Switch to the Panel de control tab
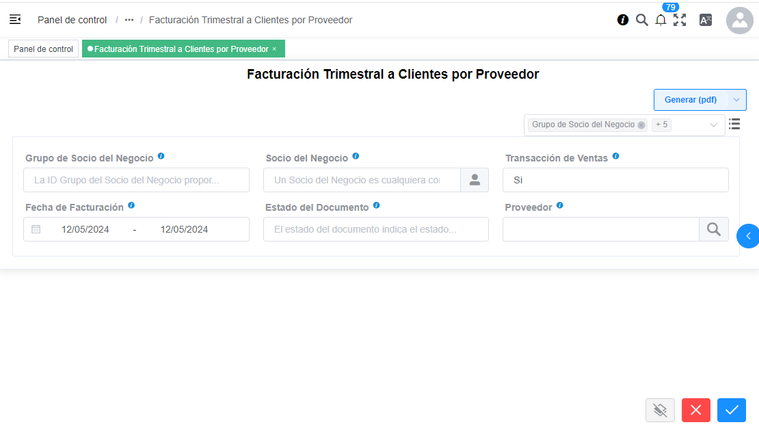The height and width of the screenshot is (429, 759). pyautogui.click(x=42, y=49)
